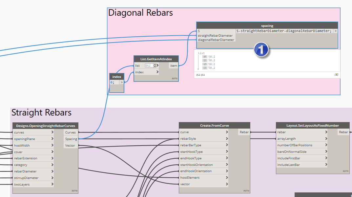Click the spacing code block output port arrow
The image size is (352, 197).
coord(335,31)
